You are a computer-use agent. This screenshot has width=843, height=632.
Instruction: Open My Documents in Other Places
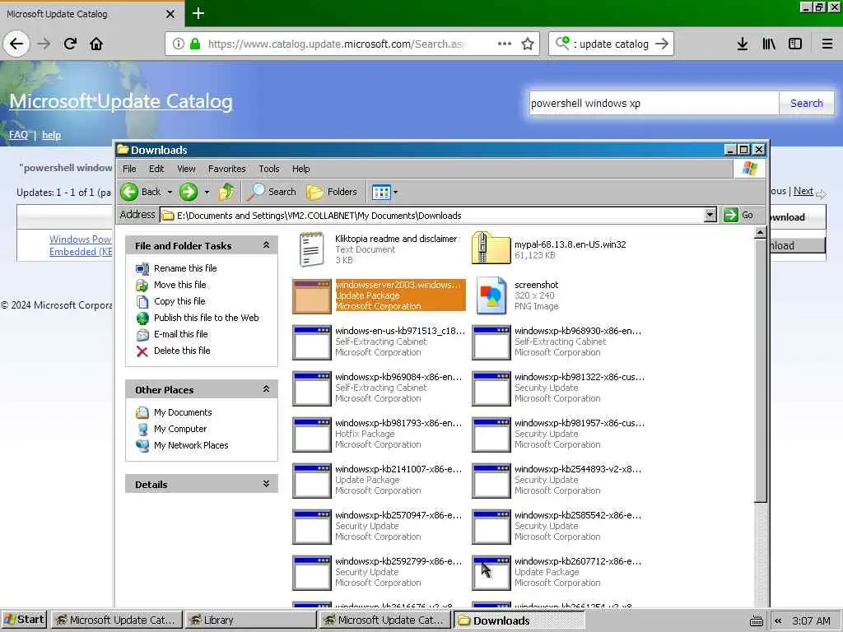[x=183, y=413]
